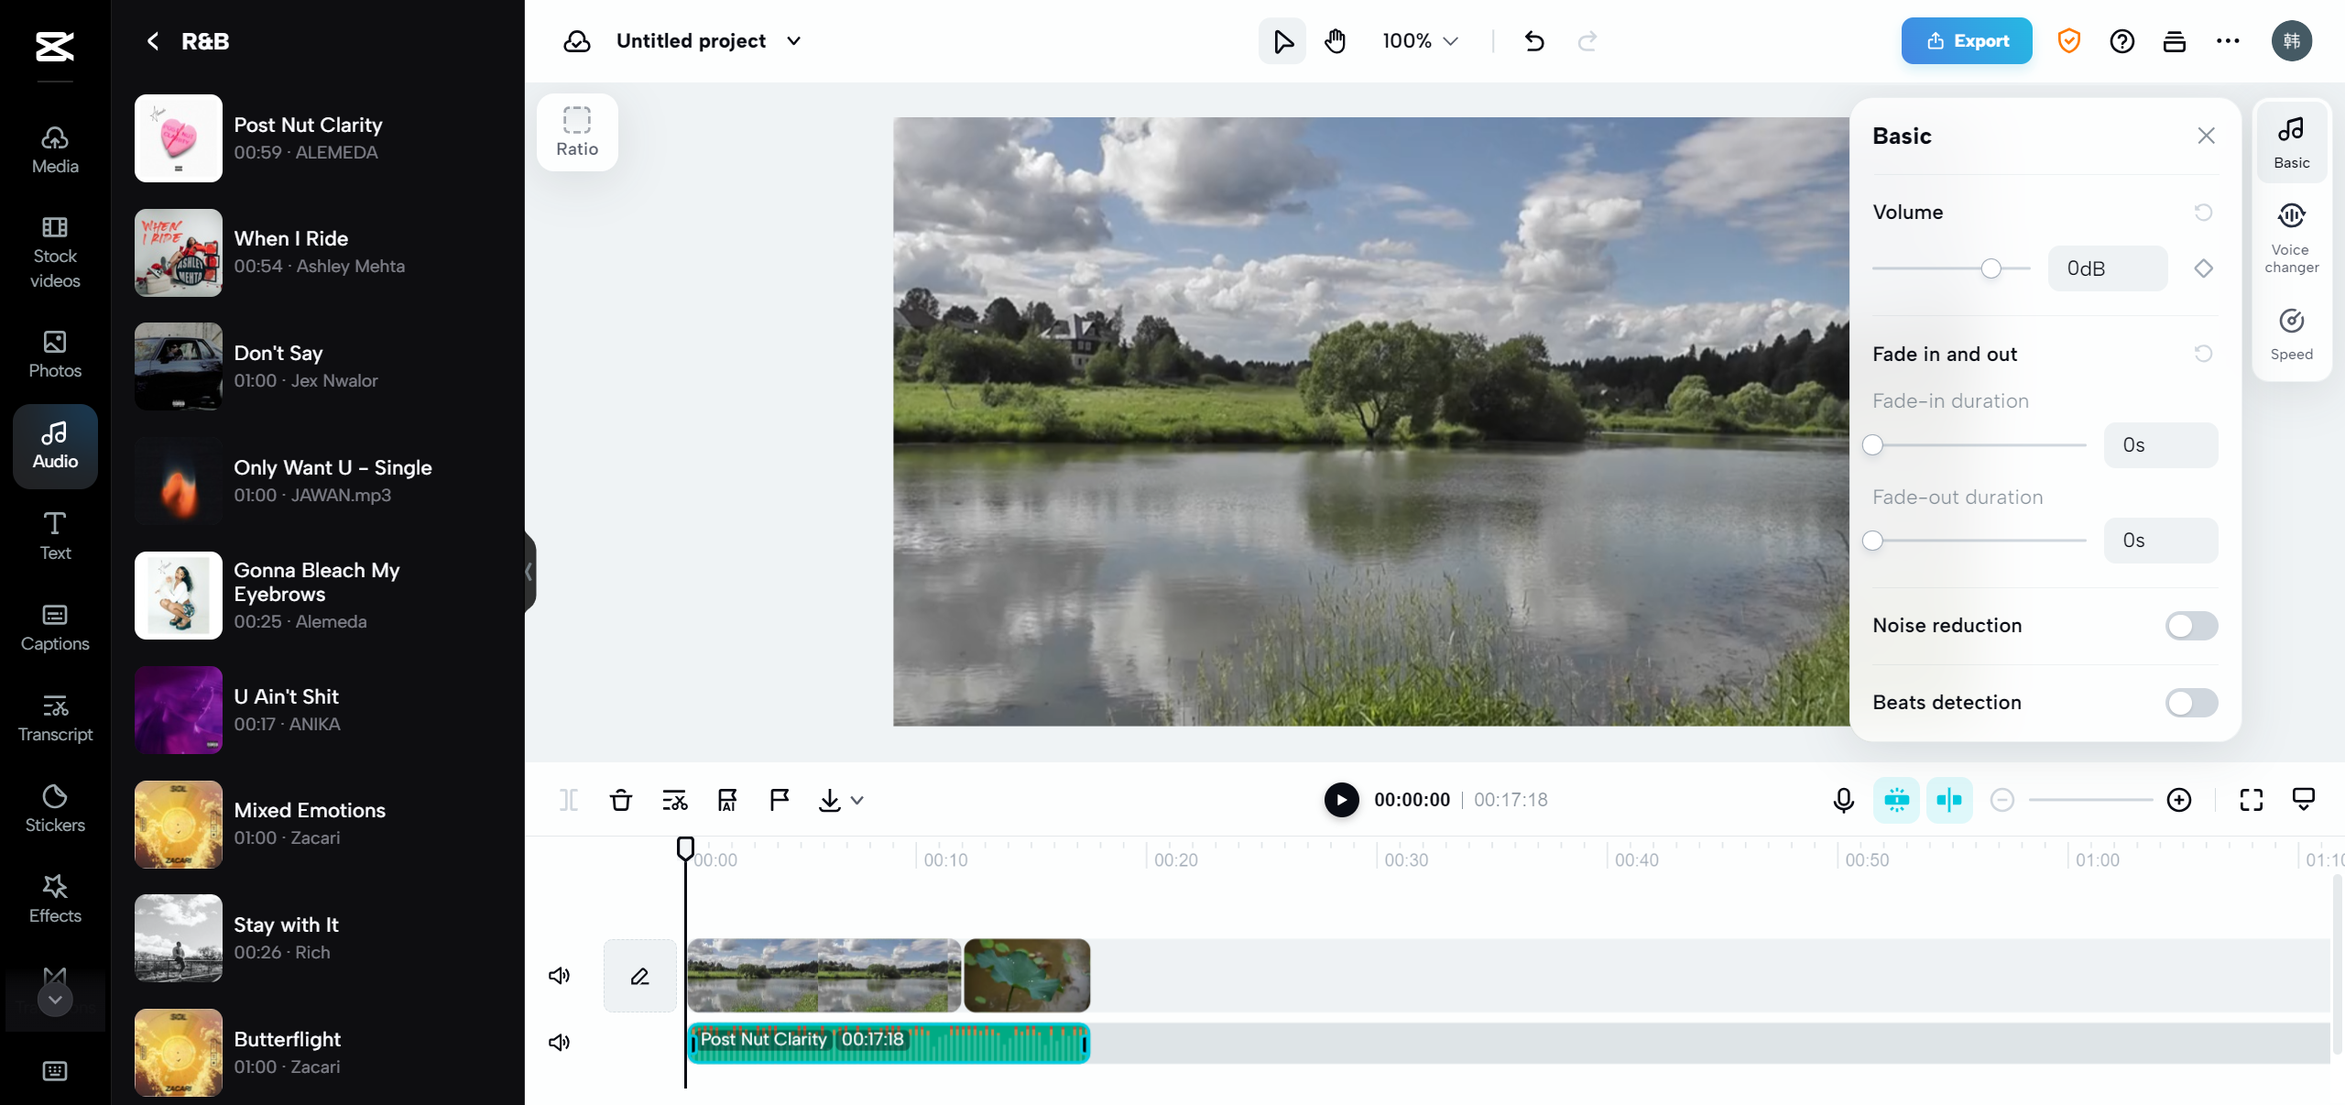The image size is (2345, 1105).
Task: Open the Transcript panel
Action: [54, 717]
